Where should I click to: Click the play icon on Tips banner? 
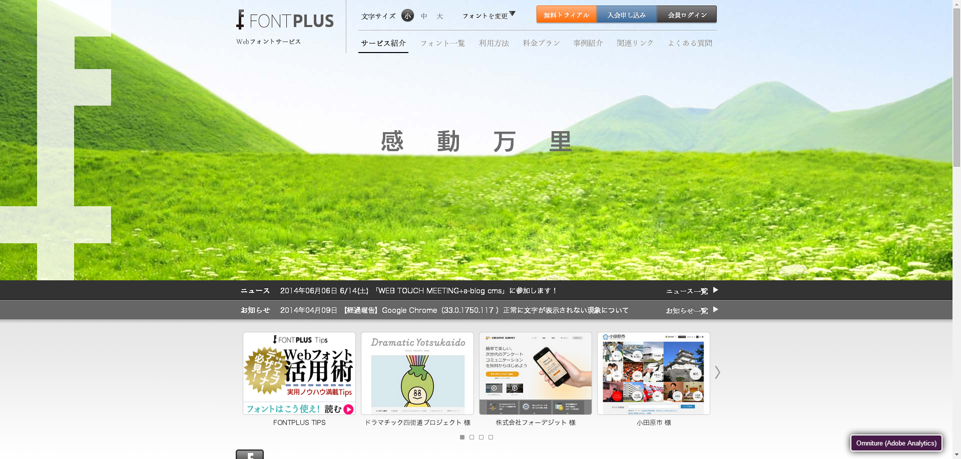coord(348,409)
